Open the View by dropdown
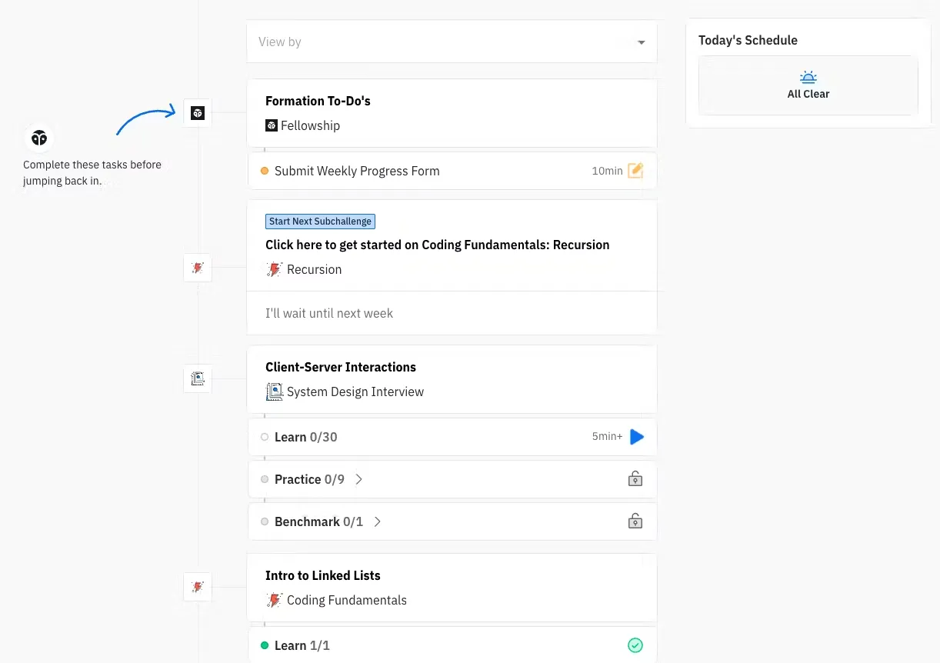This screenshot has height=663, width=940. pos(452,42)
